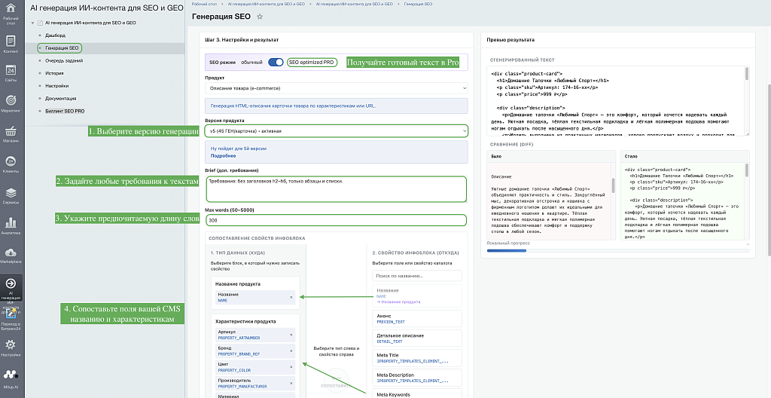
Task: Select История in the left menu
Action: [54, 73]
